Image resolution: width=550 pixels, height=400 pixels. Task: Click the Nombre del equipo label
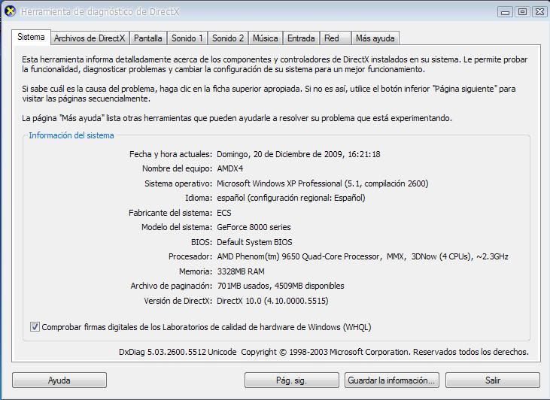(177, 168)
